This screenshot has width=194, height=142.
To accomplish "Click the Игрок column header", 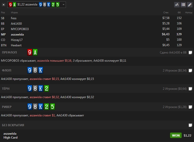I will (14, 13).
